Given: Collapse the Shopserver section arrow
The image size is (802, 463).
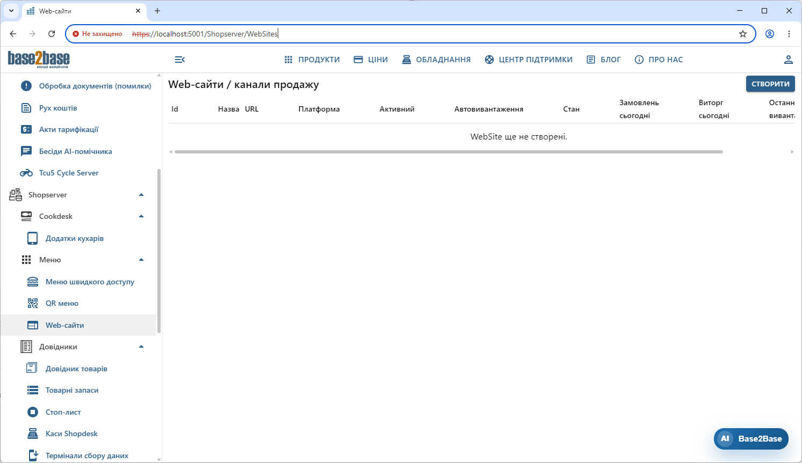Looking at the screenshot, I should coord(141,195).
